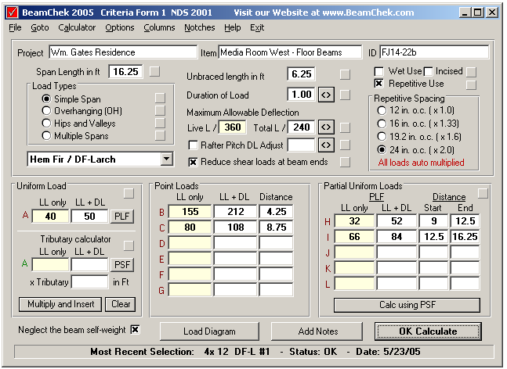Click the help square in Uniform Load panel
507x369 pixels.
129,193
